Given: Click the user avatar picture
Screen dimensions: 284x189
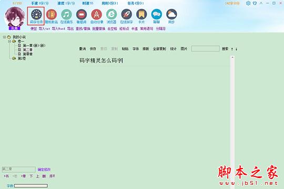Looking at the screenshot, I should pyautogui.click(x=15, y=17).
